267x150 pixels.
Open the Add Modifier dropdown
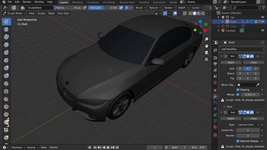point(242,49)
